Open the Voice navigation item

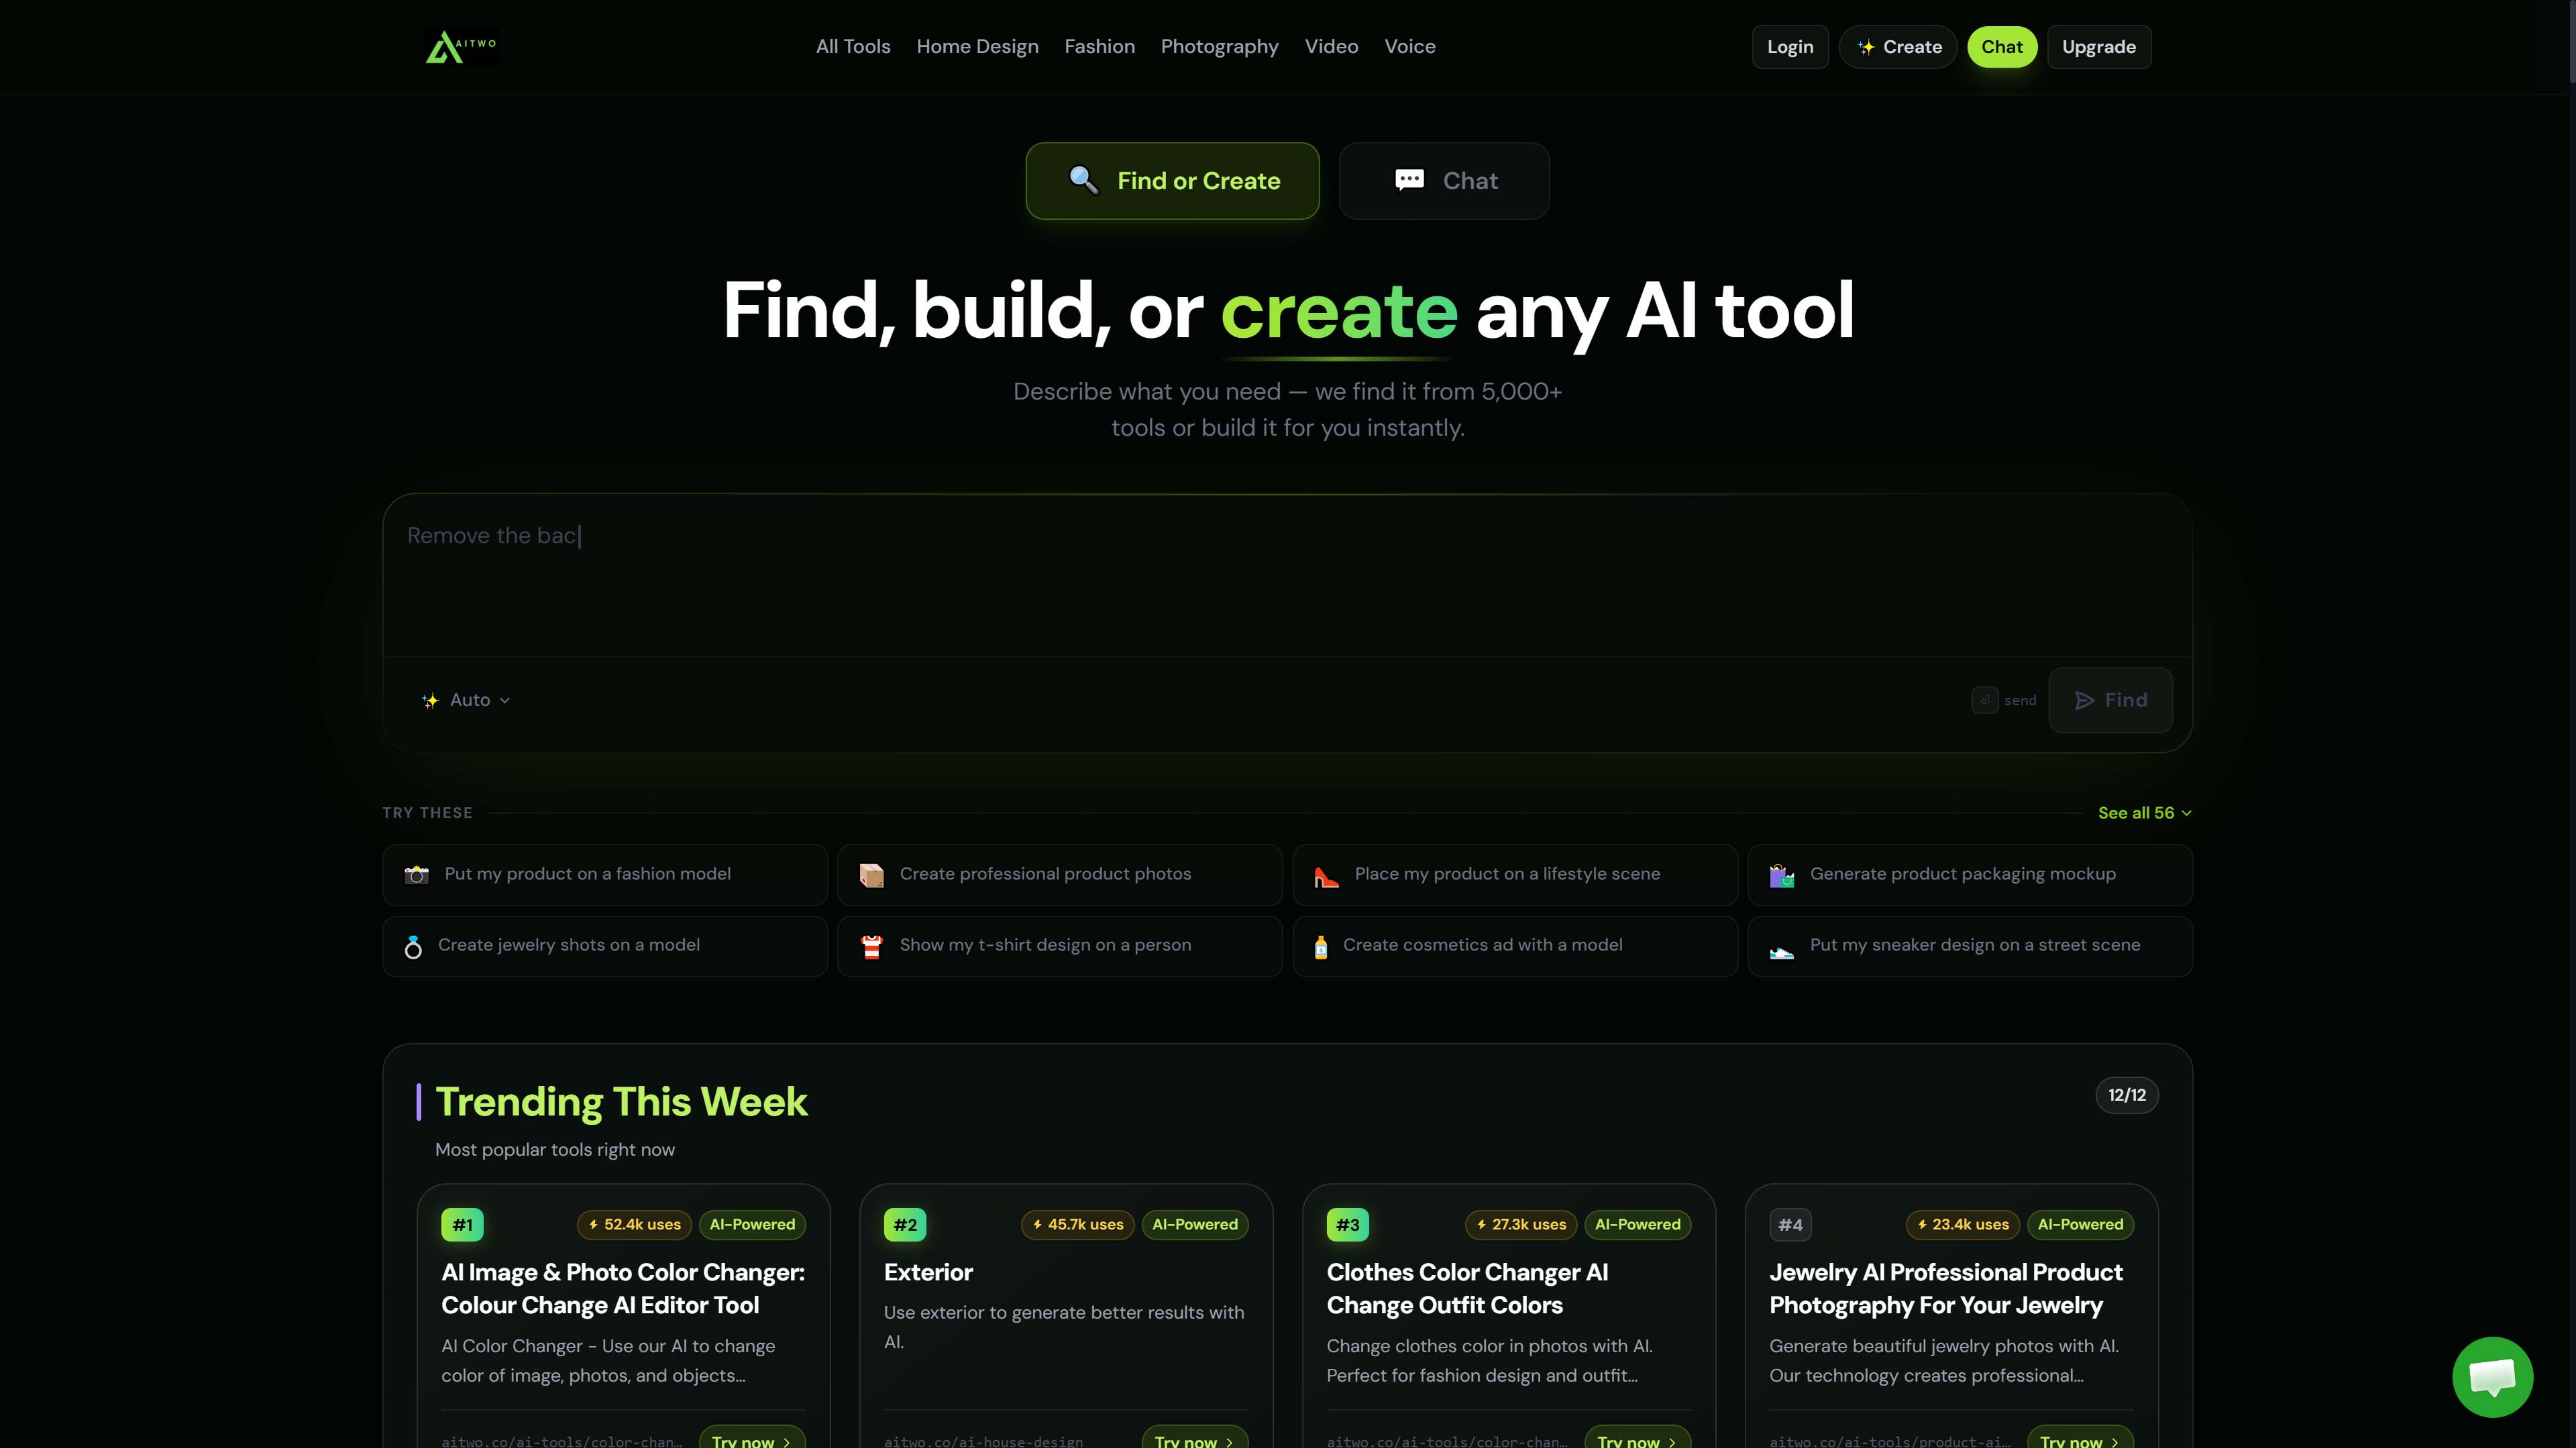1410,47
